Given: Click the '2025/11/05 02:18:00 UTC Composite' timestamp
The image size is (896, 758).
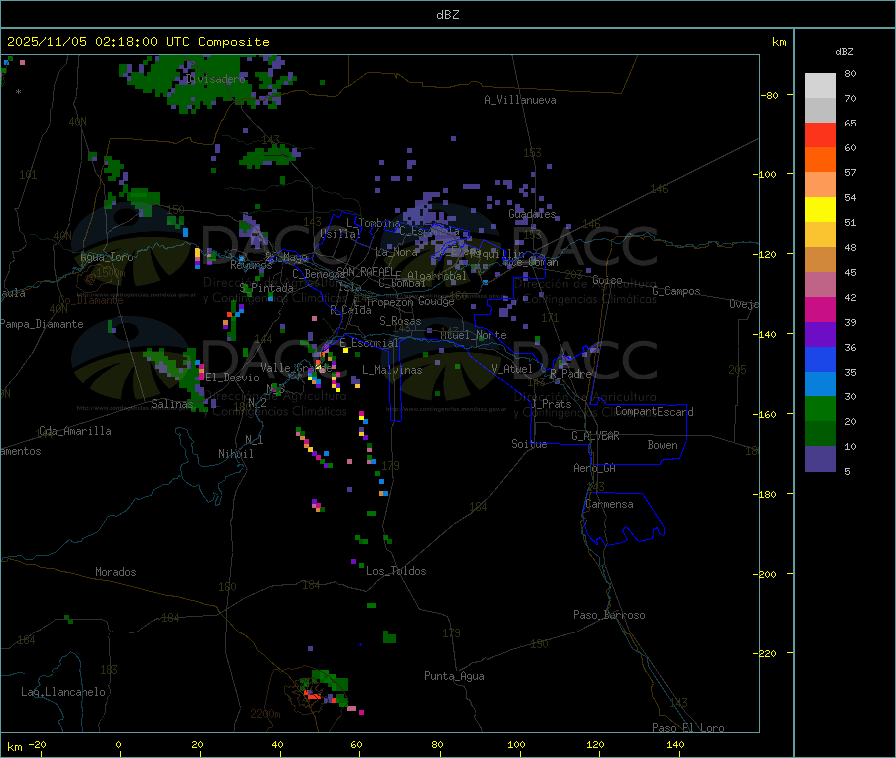Looking at the screenshot, I should (x=137, y=41).
